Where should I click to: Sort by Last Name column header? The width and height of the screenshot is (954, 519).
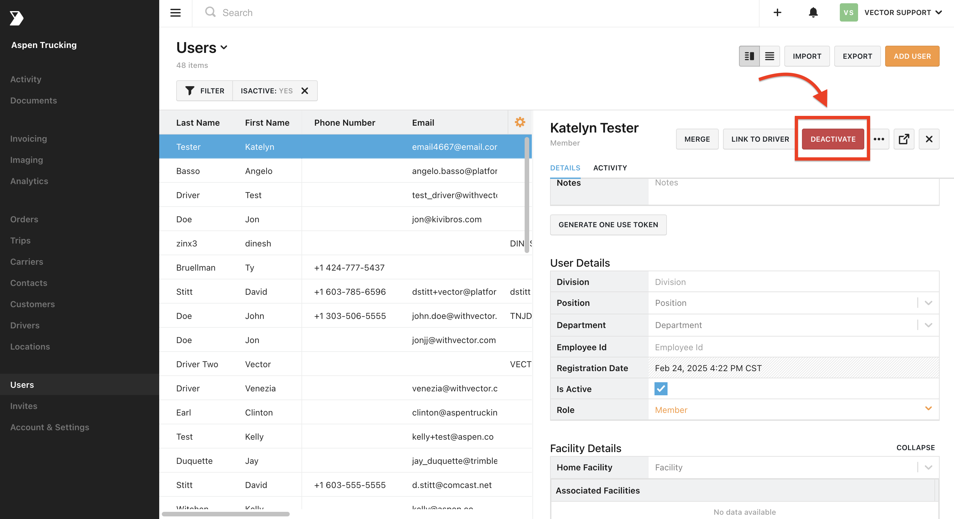click(x=198, y=123)
